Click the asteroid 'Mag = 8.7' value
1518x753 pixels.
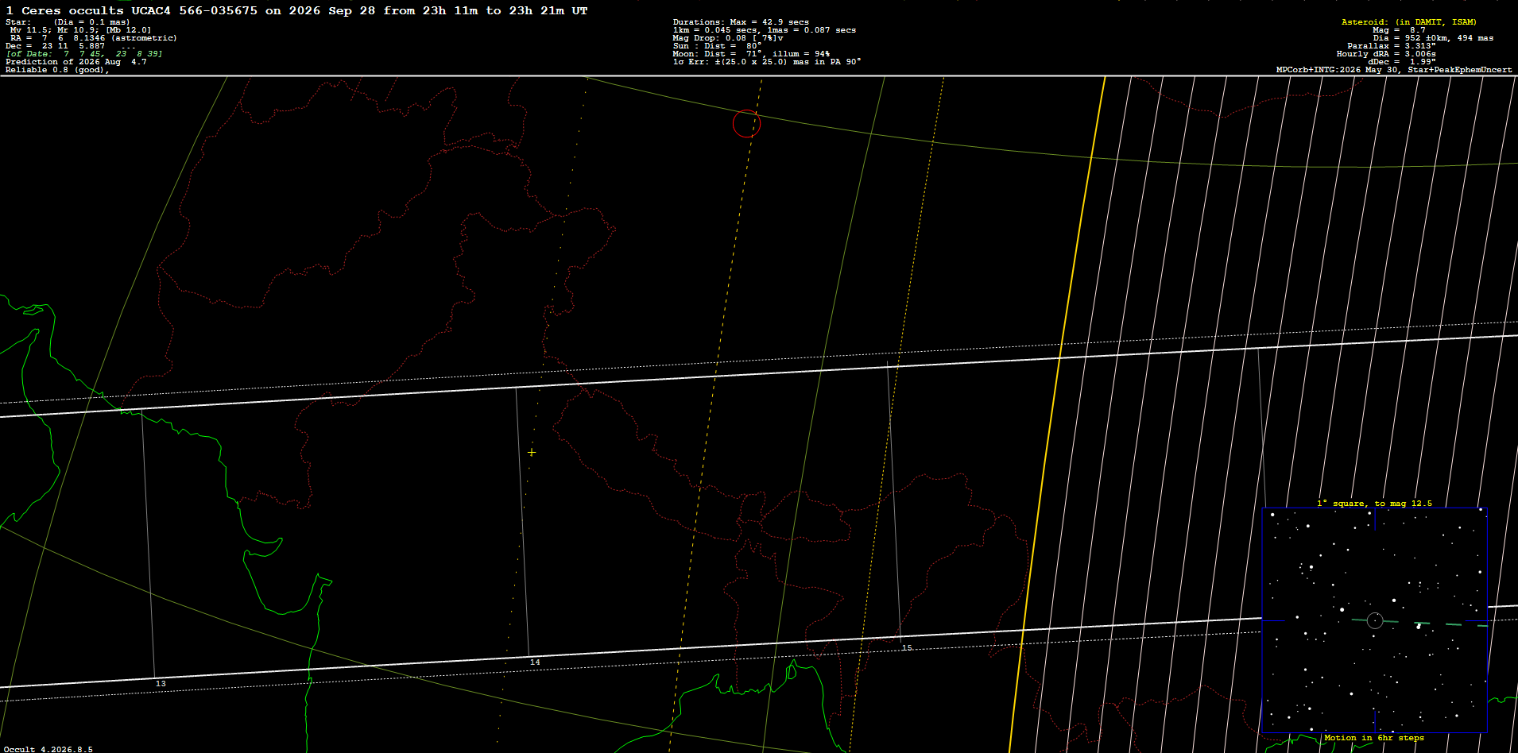pyautogui.click(x=1399, y=30)
